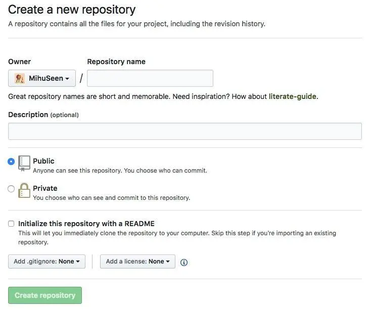Click the MihuSeen avatar image
The height and width of the screenshot is (315, 369).
click(x=20, y=78)
